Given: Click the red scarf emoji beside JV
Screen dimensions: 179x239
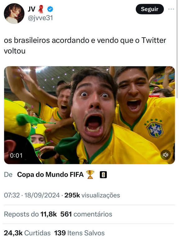Looking at the screenshot, I should pyautogui.click(x=41, y=9).
